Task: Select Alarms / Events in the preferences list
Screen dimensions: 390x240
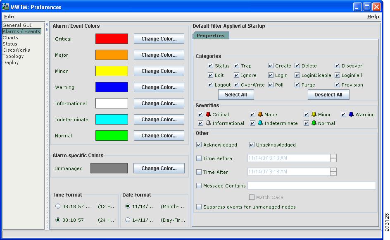Action: point(21,31)
